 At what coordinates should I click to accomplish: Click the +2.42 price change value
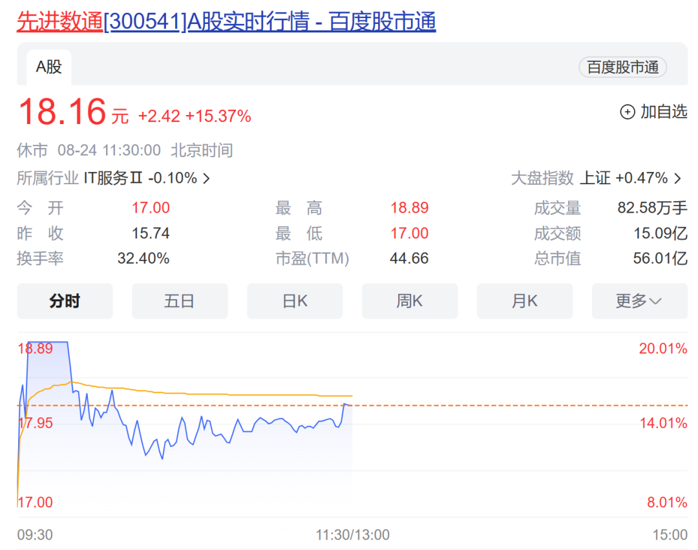pyautogui.click(x=159, y=116)
